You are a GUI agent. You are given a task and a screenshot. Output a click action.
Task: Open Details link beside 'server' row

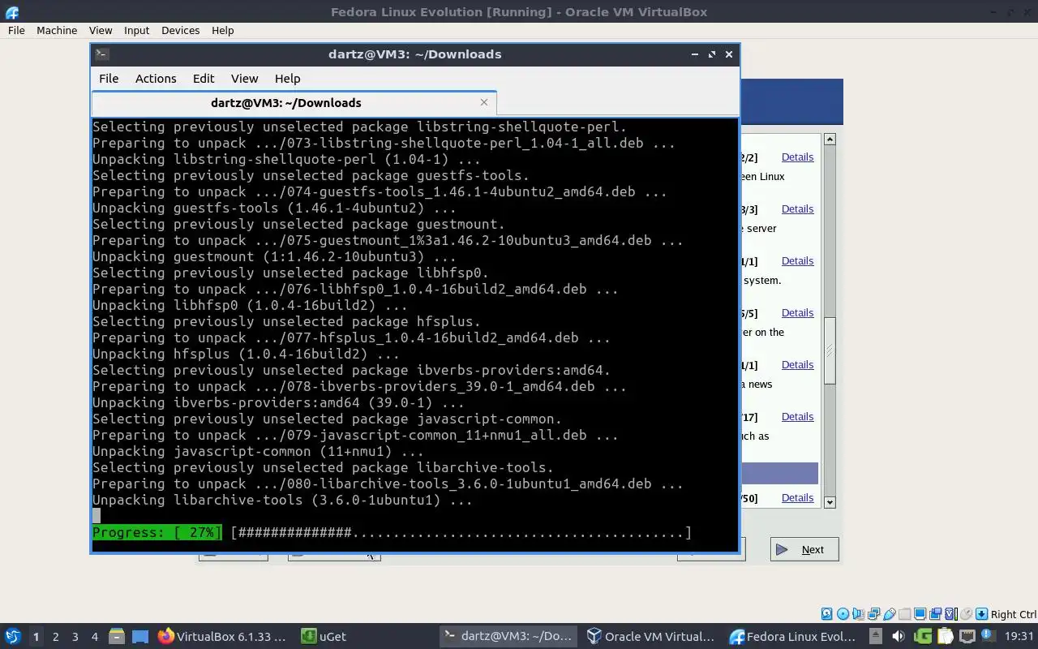coord(797,209)
